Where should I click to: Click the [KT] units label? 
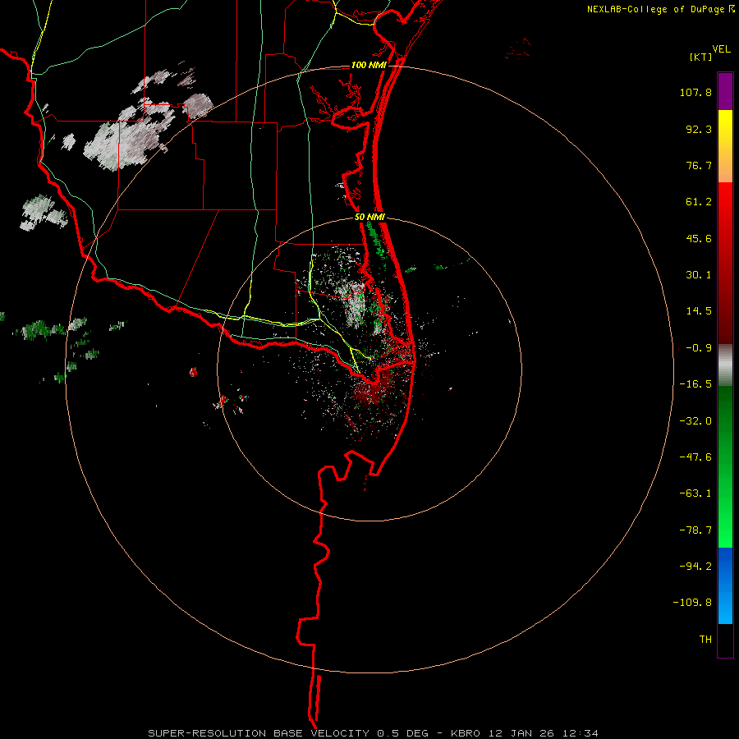click(x=701, y=57)
